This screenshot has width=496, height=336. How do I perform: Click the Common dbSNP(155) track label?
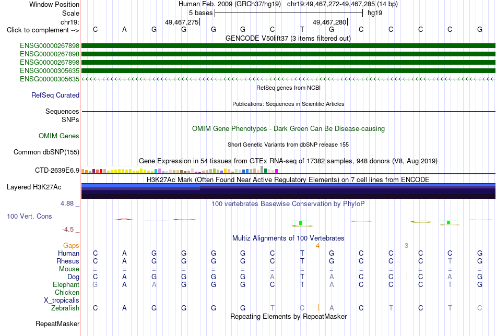coord(46,152)
